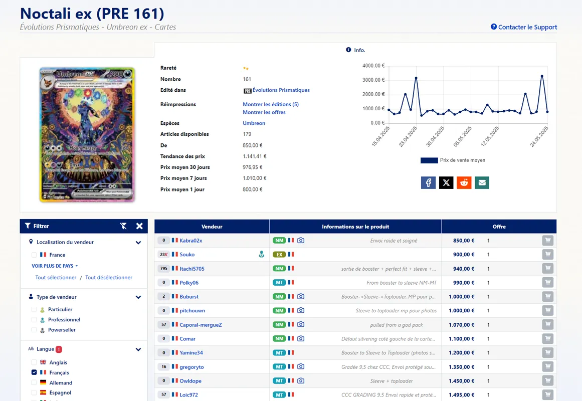Click the MT condition badge for Polky06
The width and height of the screenshot is (582, 401).
click(279, 283)
